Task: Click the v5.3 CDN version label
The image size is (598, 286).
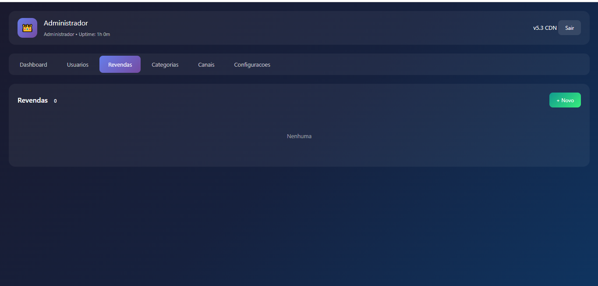Action: [x=545, y=28]
